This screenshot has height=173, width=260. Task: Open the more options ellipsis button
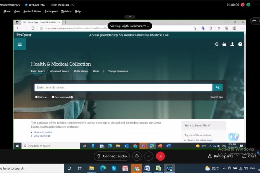tap(148, 156)
